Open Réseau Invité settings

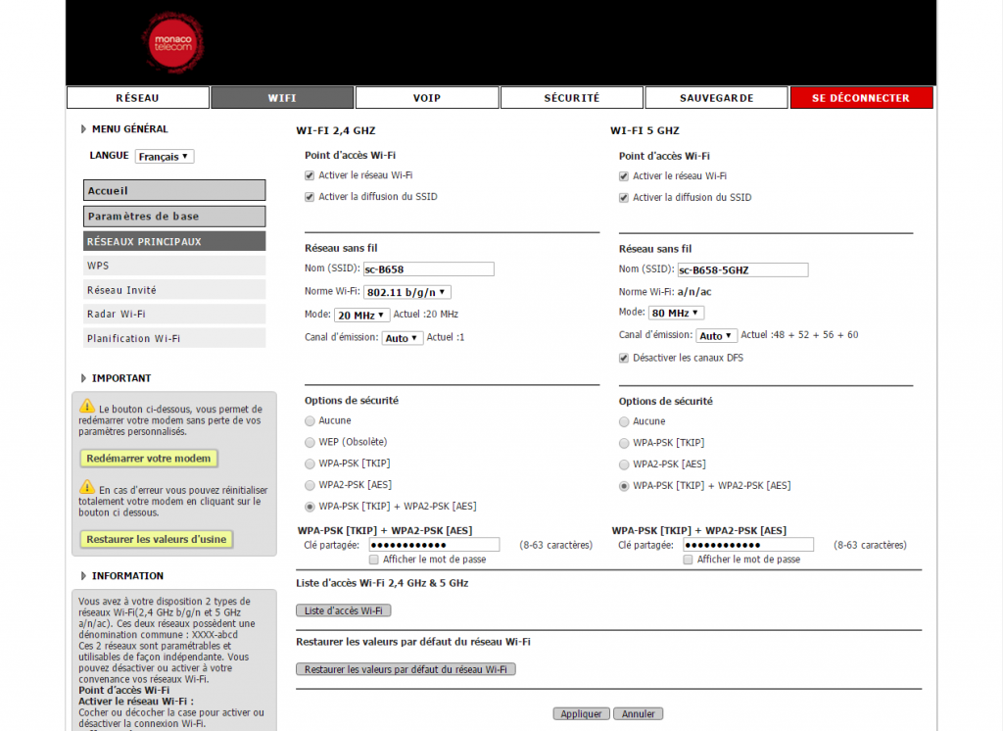point(174,289)
